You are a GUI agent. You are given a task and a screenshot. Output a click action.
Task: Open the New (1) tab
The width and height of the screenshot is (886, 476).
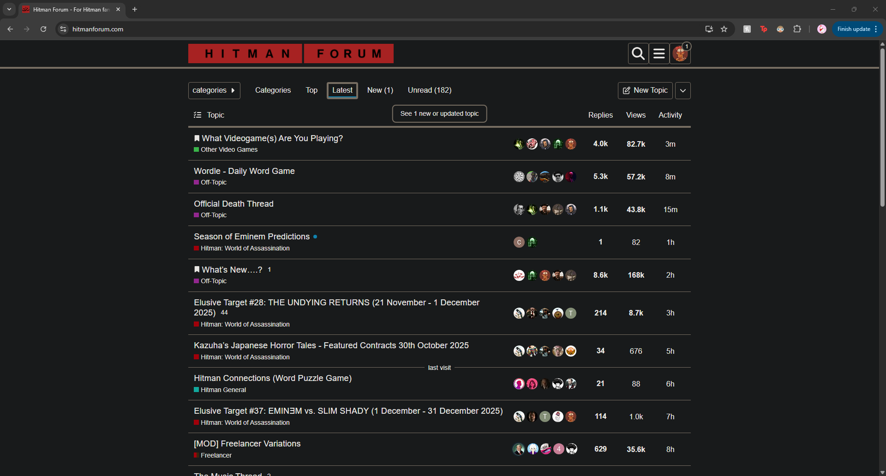[380, 90]
